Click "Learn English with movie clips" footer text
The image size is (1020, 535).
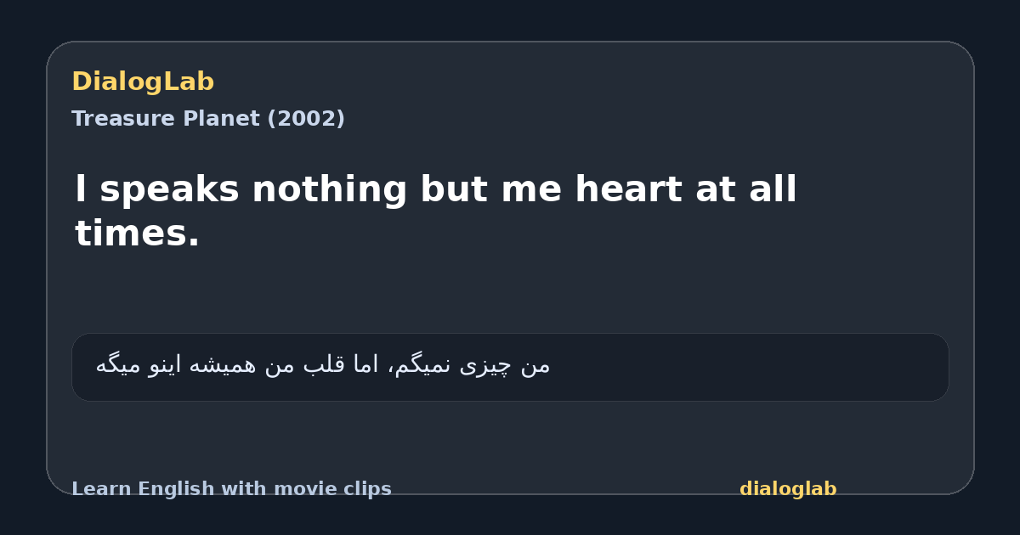click(x=231, y=489)
